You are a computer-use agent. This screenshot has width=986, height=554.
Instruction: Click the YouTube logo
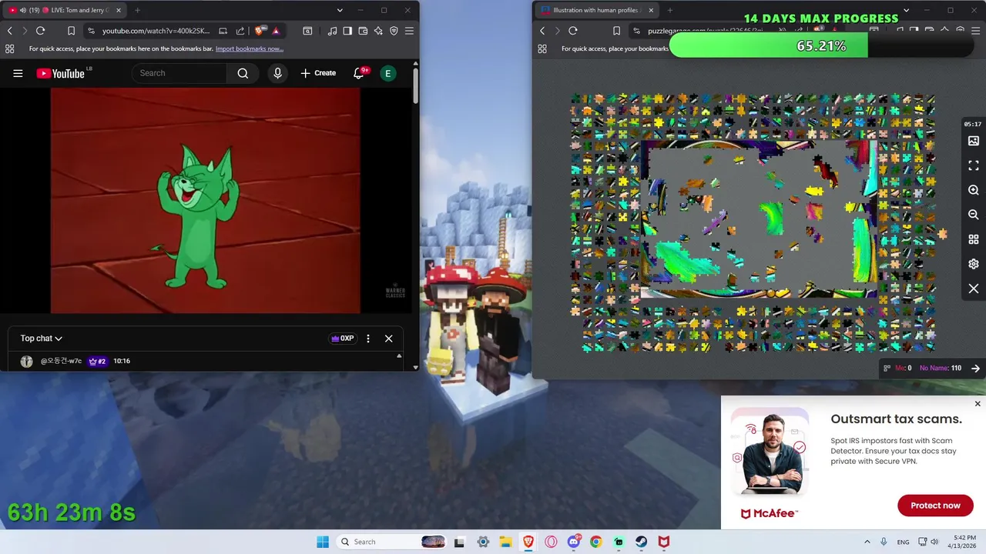[60, 73]
